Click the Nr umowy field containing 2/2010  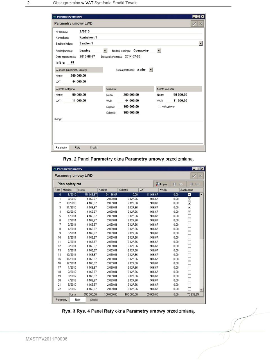140,32
